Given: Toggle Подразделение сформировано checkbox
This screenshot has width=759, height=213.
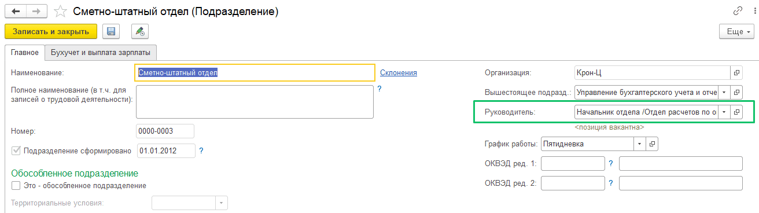Looking at the screenshot, I should (16, 151).
